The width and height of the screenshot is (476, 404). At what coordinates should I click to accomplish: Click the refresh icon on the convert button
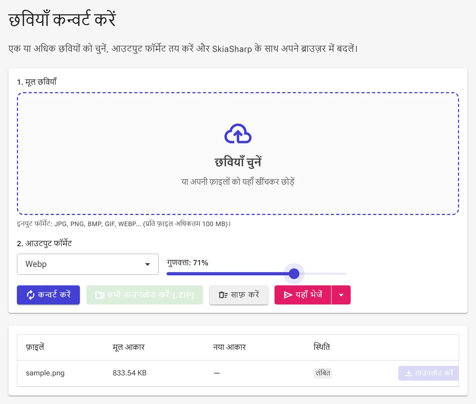(x=31, y=295)
